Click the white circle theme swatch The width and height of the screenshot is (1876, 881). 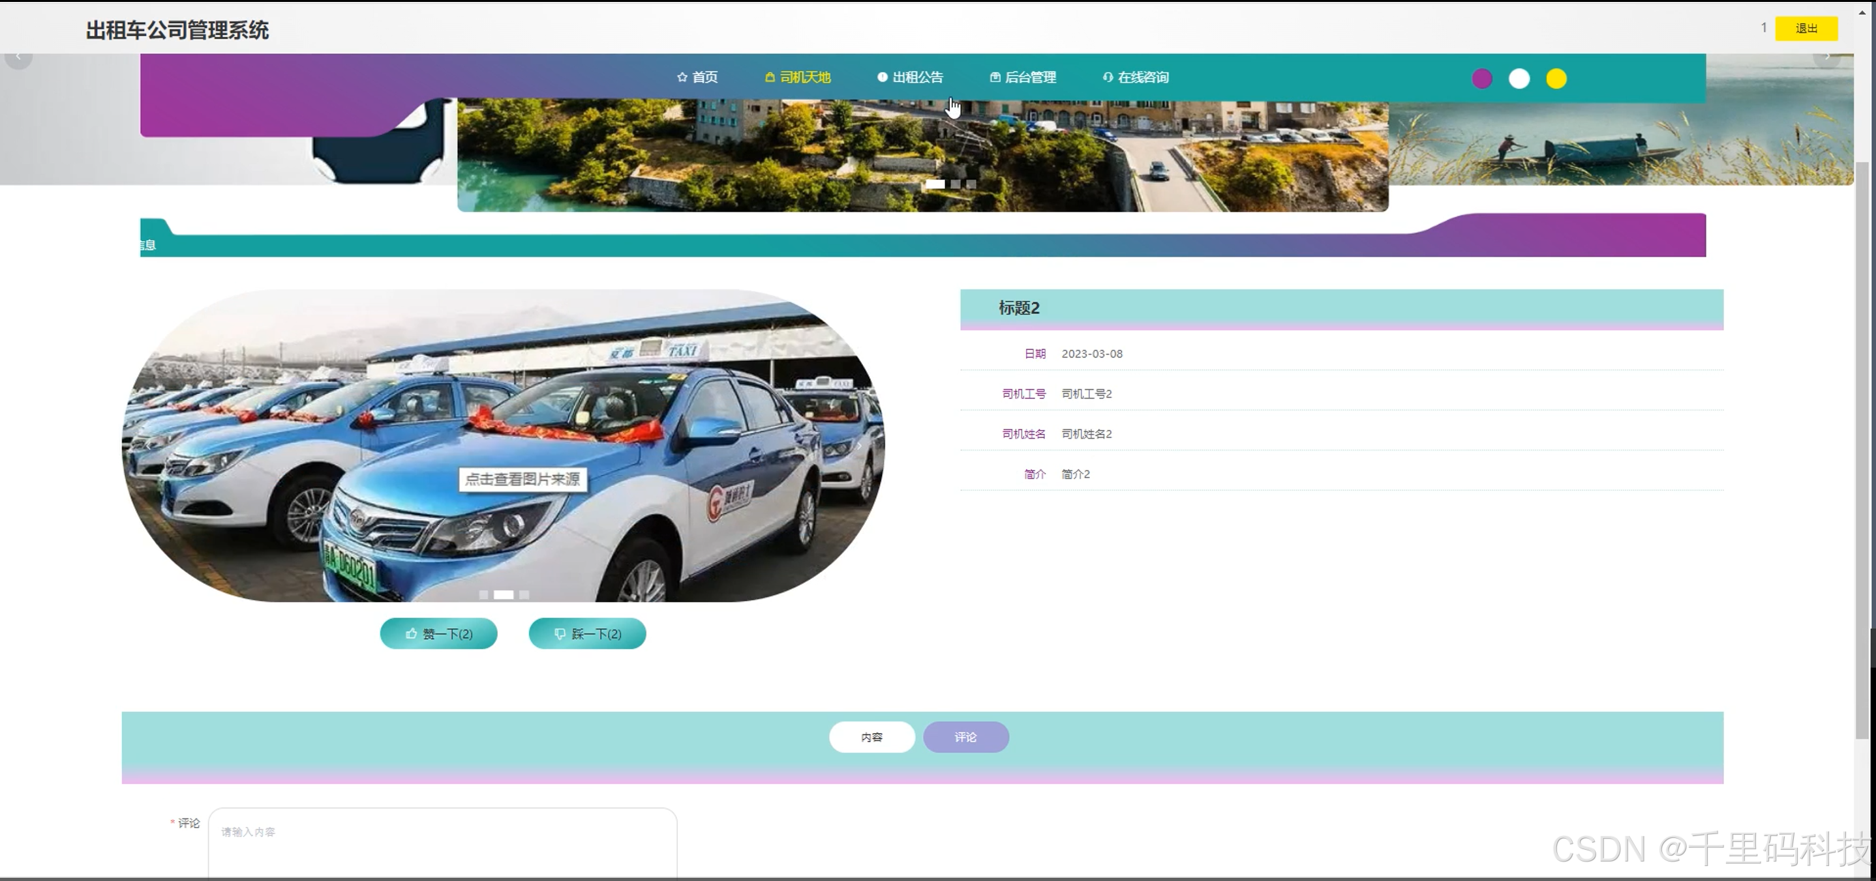(1519, 79)
